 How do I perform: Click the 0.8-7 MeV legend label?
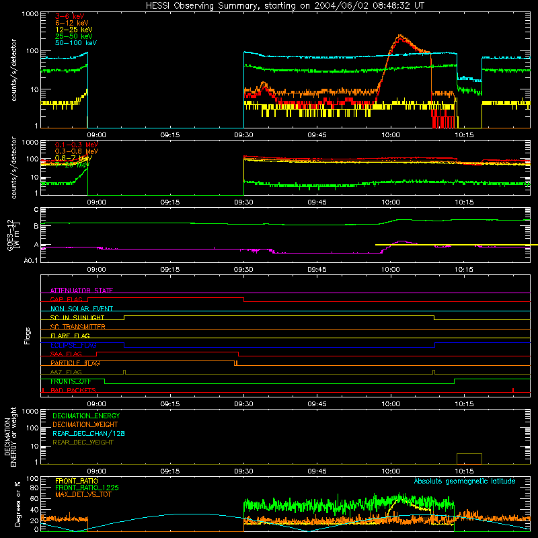pos(73,158)
